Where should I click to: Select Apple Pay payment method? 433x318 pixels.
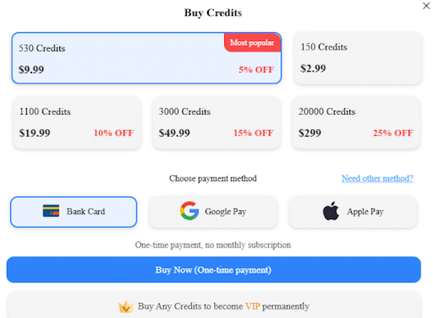click(353, 212)
